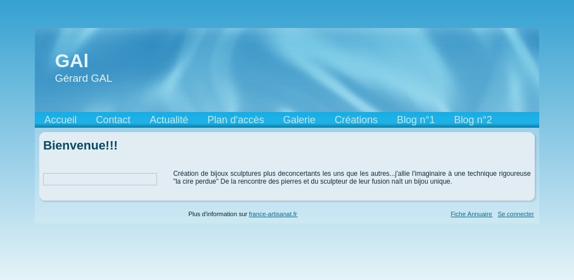This screenshot has width=574, height=280.
Task: Open the Fiche Annuaire link
Action: click(x=471, y=214)
